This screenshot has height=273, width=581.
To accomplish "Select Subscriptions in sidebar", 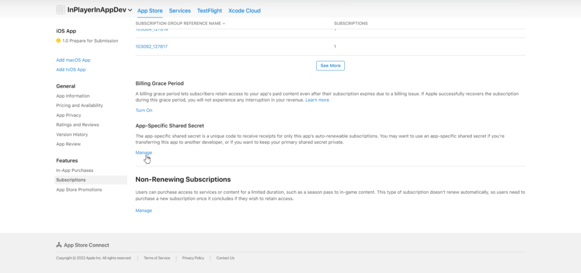I will [x=91, y=180].
